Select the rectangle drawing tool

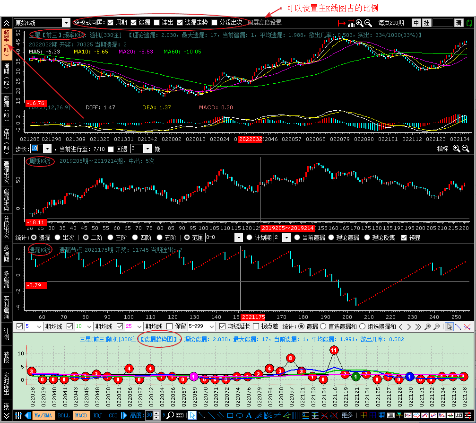pyautogui.click(x=230, y=415)
